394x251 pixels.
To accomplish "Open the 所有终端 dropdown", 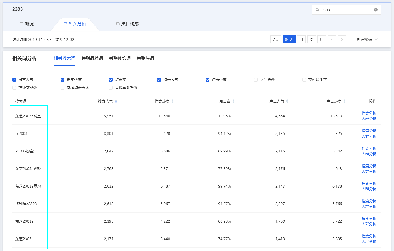I will pos(367,39).
